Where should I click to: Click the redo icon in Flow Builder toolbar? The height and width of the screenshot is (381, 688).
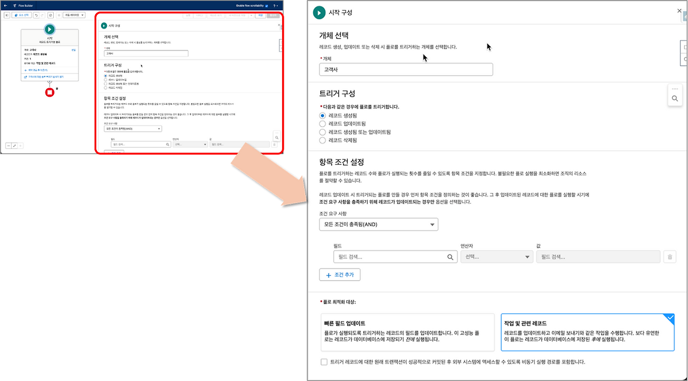(x=42, y=15)
